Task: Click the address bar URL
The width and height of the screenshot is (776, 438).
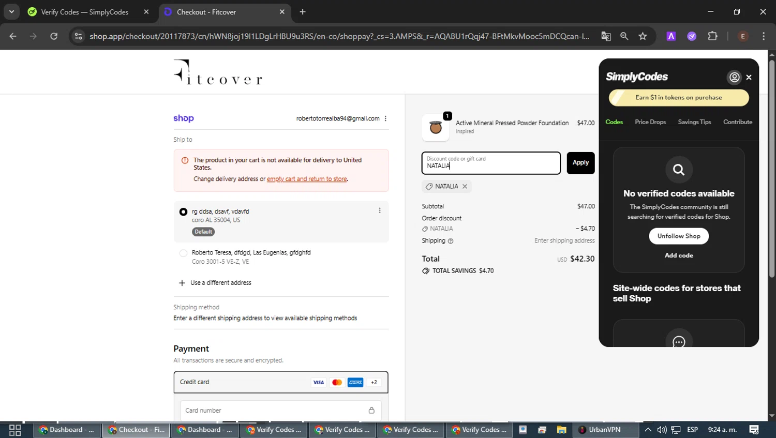Action: 339,36
